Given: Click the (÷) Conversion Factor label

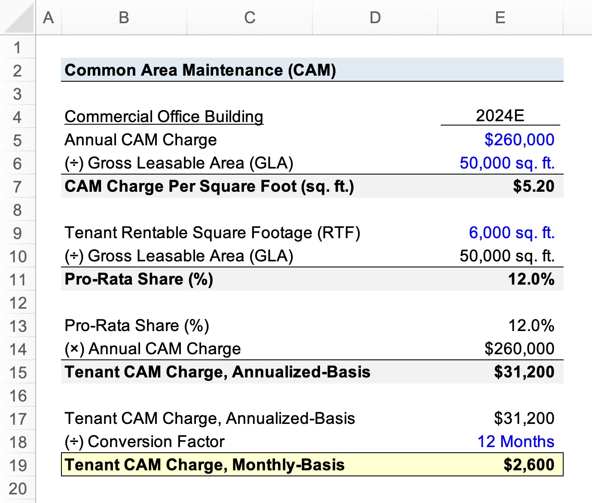Looking at the screenshot, I should [144, 442].
